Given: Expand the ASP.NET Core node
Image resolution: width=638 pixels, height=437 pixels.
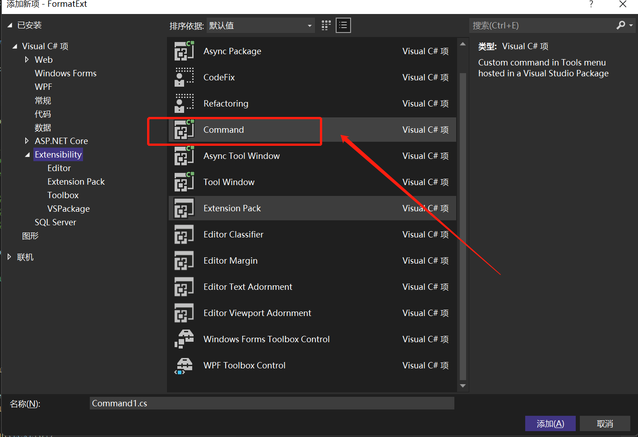Looking at the screenshot, I should pyautogui.click(x=27, y=141).
